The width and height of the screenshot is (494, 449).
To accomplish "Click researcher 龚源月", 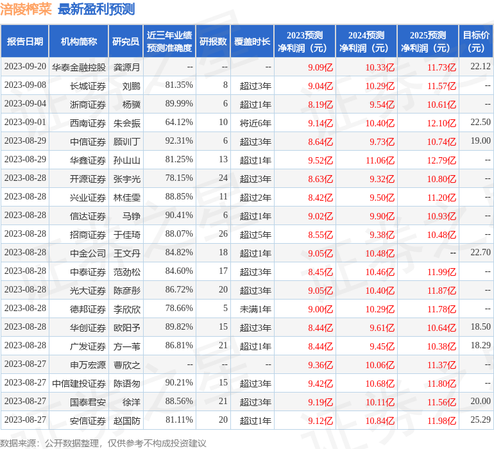I will click(126, 67).
